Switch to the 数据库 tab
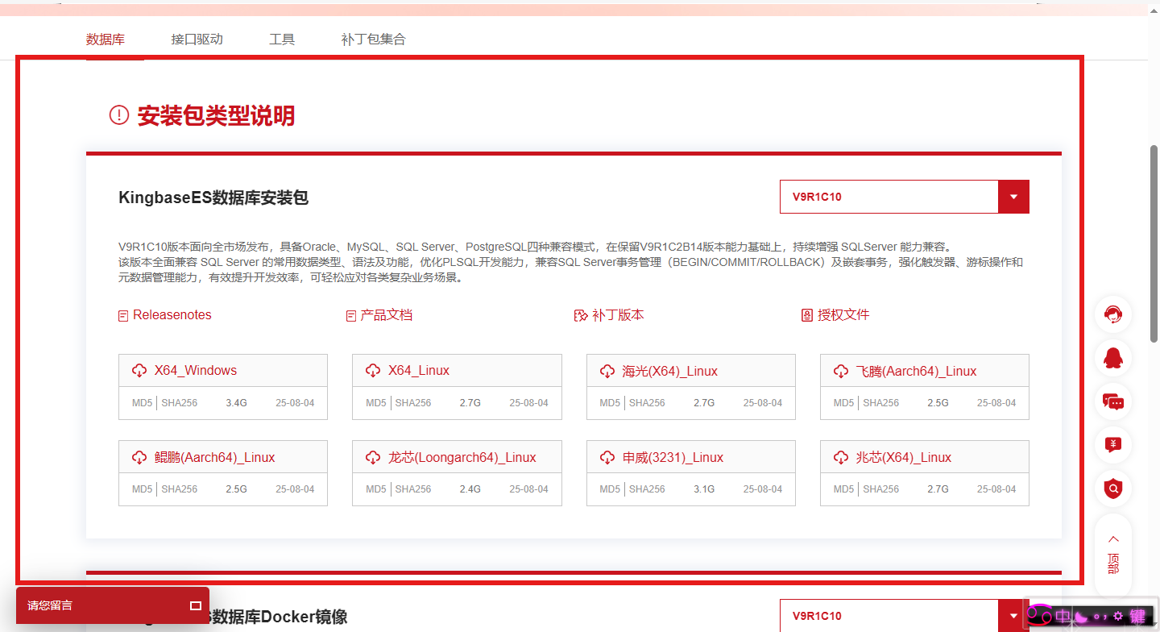 pyautogui.click(x=106, y=39)
